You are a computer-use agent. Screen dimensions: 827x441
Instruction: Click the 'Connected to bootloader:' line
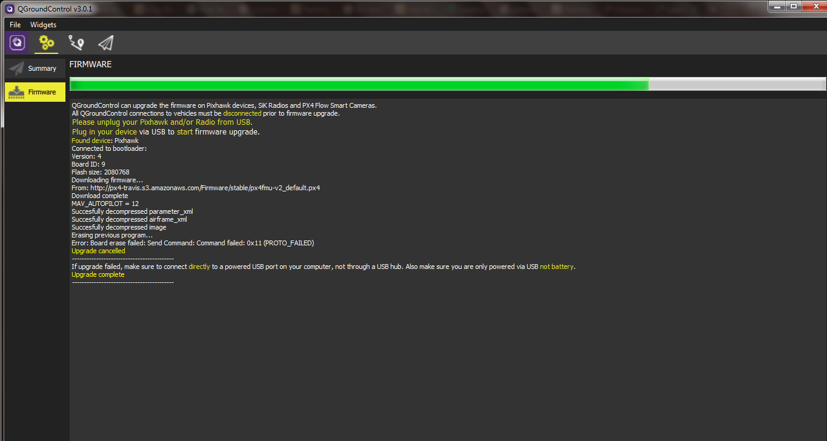[109, 148]
